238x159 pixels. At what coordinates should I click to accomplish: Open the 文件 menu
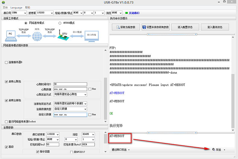pos(5,8)
